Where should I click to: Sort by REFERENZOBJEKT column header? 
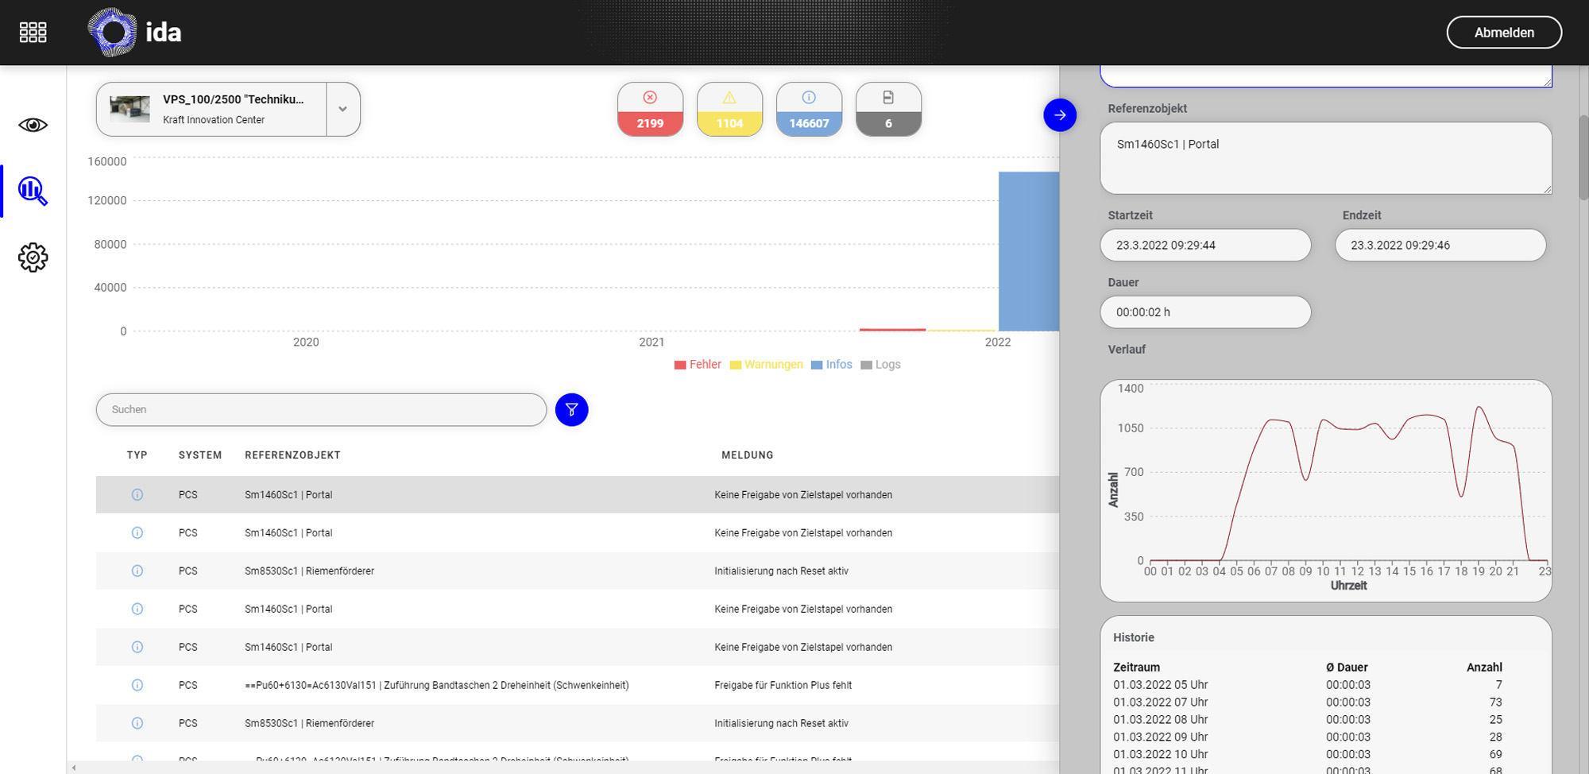pyautogui.click(x=292, y=455)
